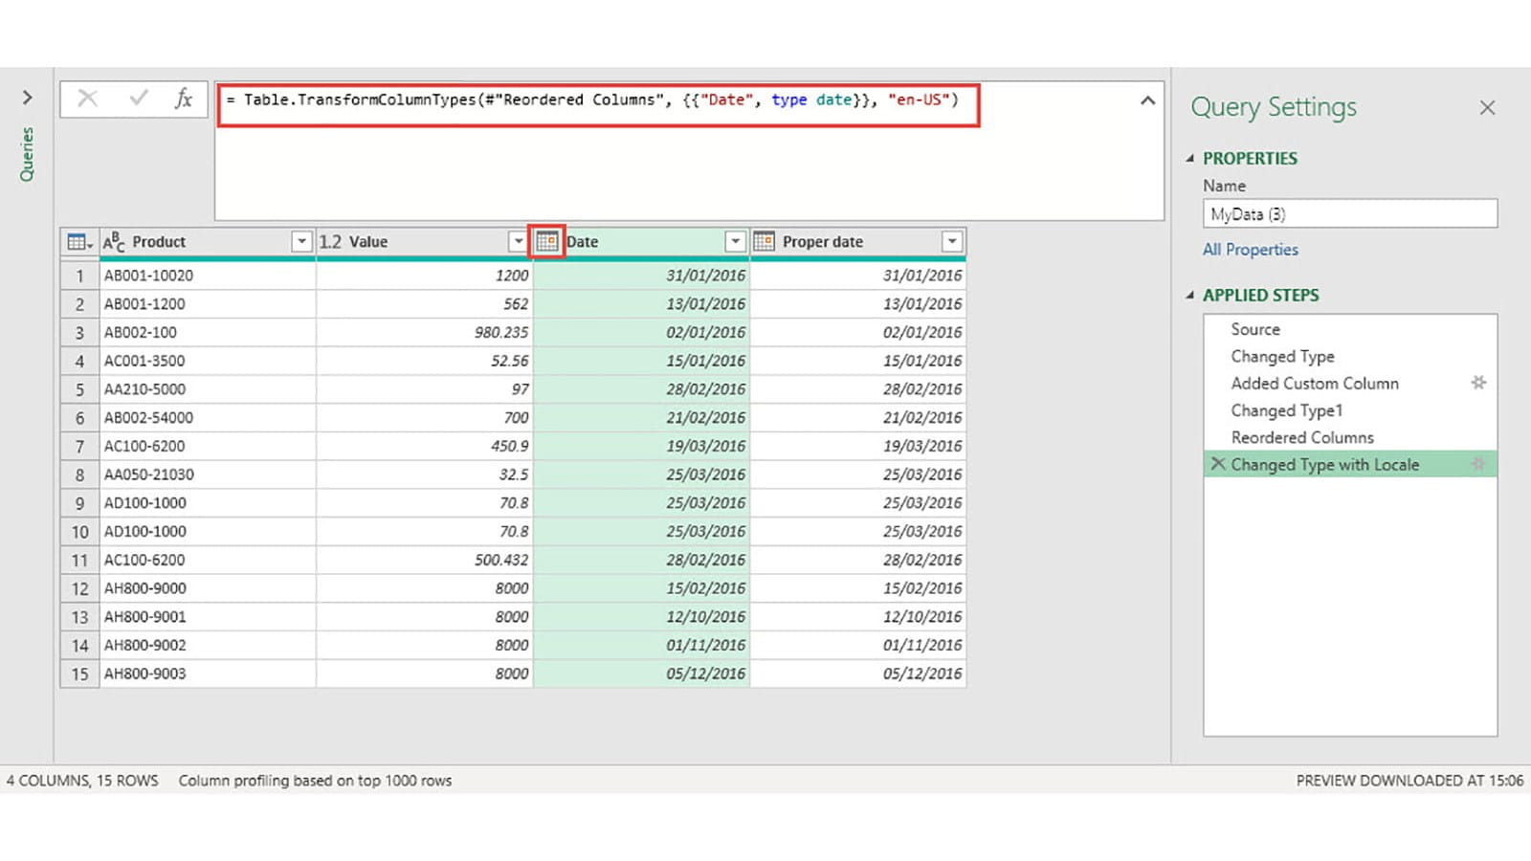Click the fx insert step icon

click(184, 99)
